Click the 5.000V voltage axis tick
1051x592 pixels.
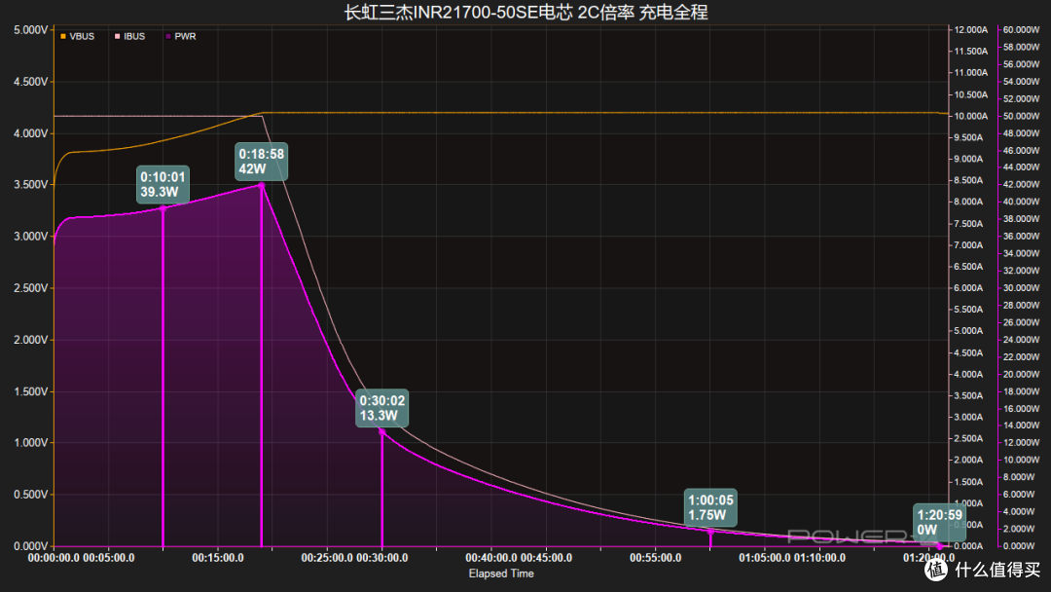[x=31, y=30]
